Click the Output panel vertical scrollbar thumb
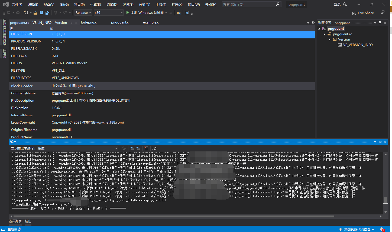 pyautogui.click(x=385, y=200)
